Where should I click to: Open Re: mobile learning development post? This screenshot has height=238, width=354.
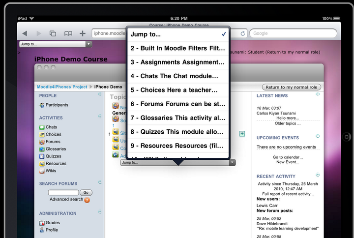(288, 229)
